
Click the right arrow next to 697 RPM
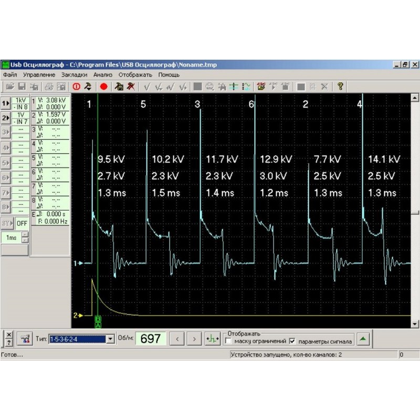(x=194, y=339)
